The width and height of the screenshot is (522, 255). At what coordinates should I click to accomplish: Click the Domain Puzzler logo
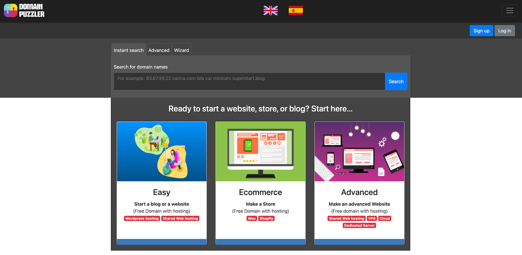[x=24, y=11]
